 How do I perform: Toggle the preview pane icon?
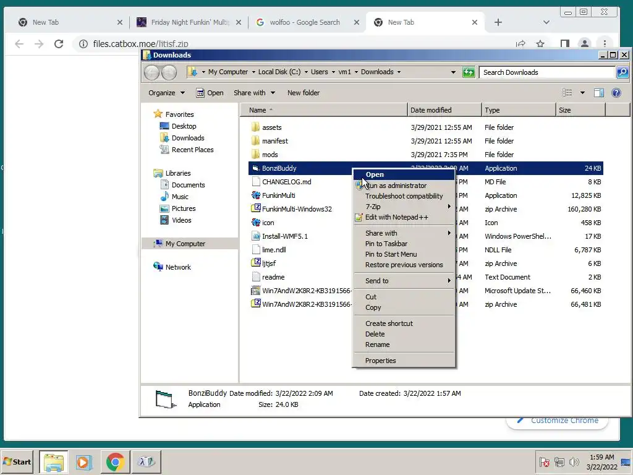click(598, 93)
